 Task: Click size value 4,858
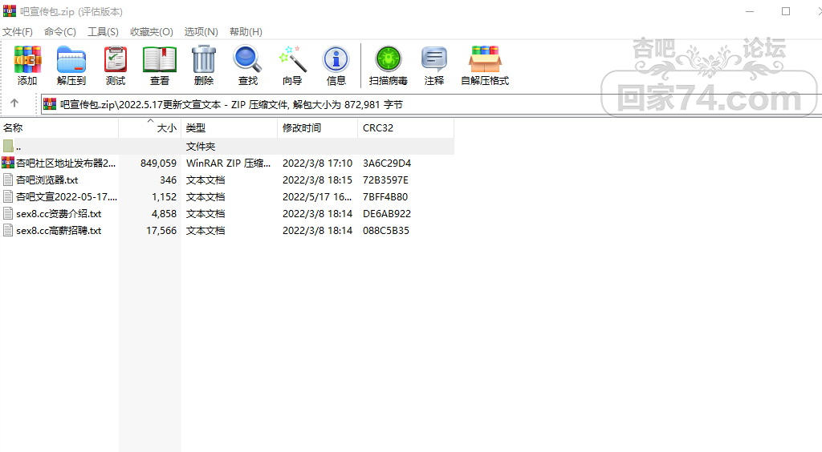tap(164, 213)
